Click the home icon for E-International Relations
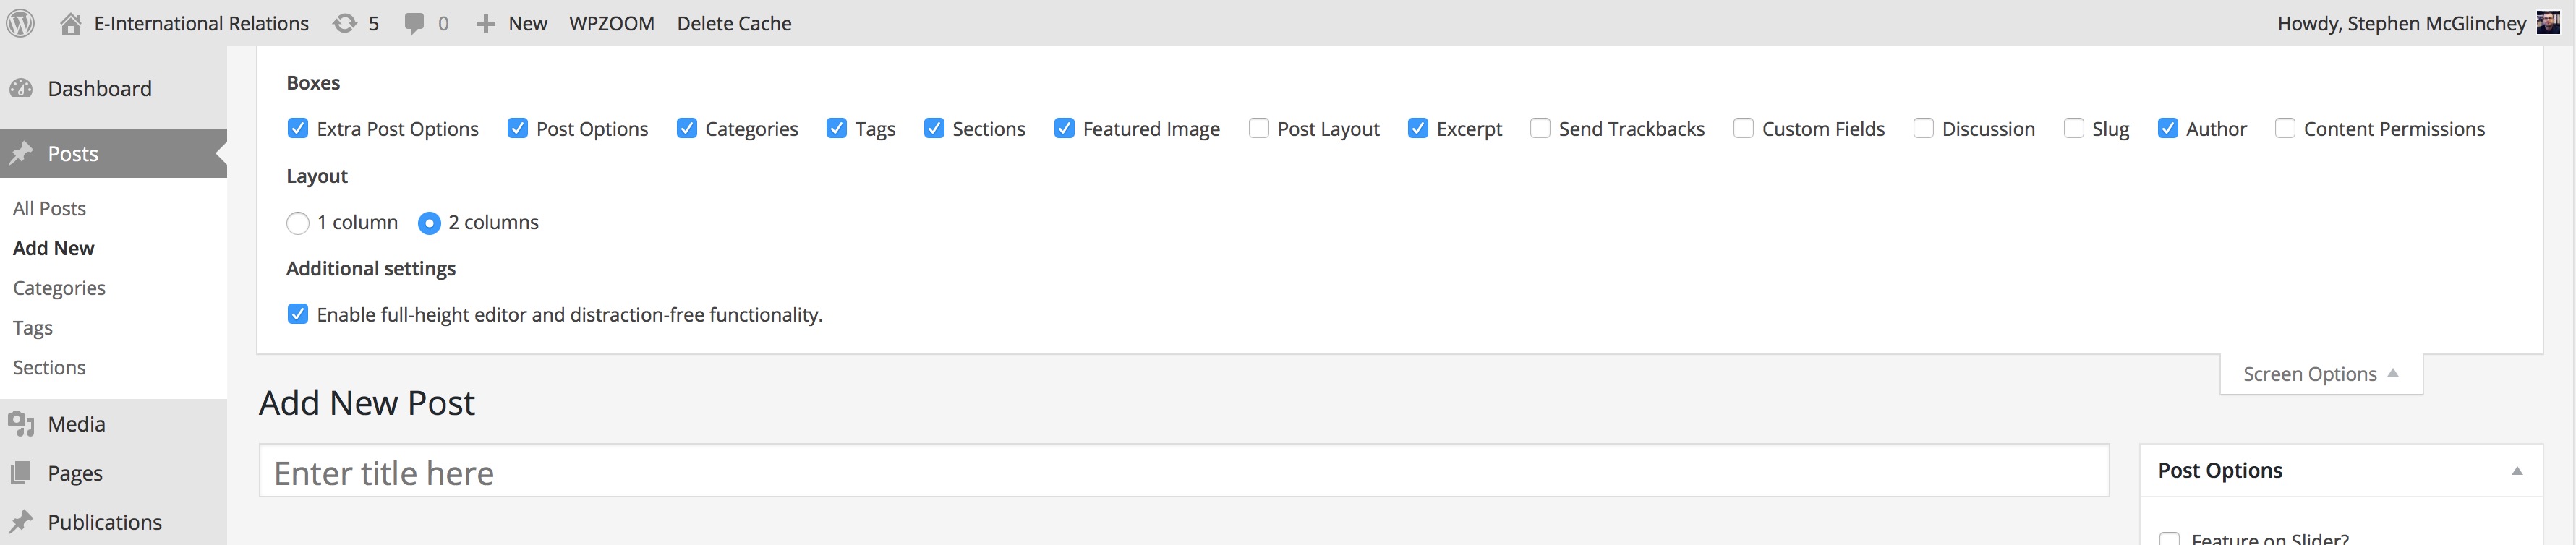The width and height of the screenshot is (2576, 545). [x=70, y=23]
